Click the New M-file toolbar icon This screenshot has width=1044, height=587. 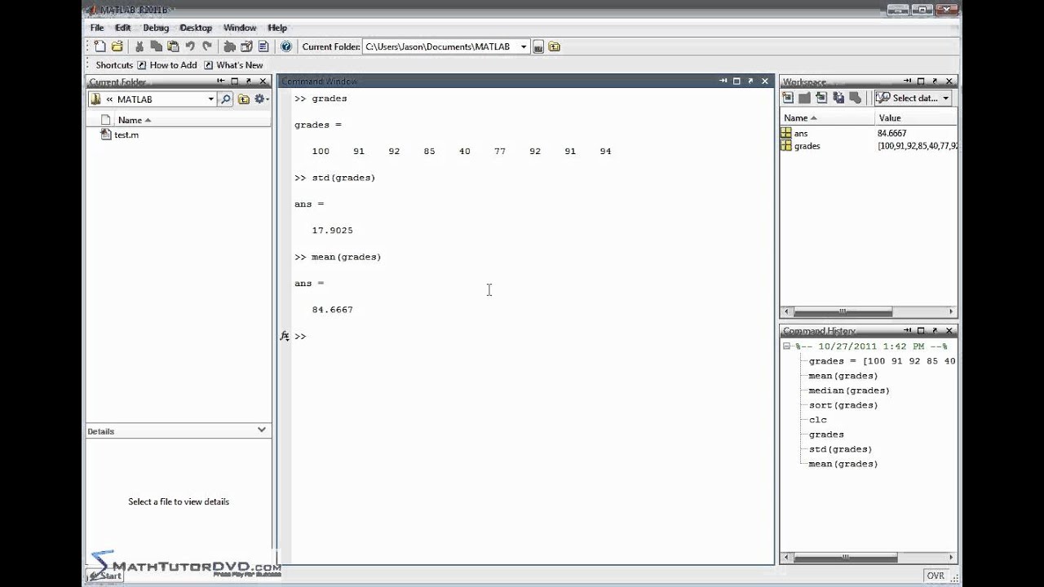point(100,46)
